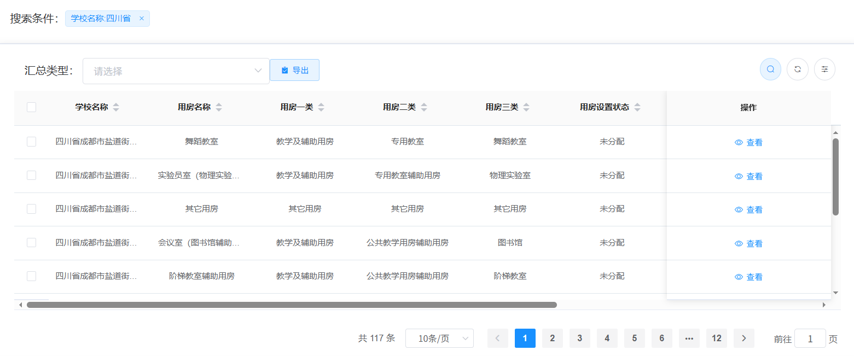Click the 导出 export button
Viewport: 854px width, 356px height.
click(294, 71)
